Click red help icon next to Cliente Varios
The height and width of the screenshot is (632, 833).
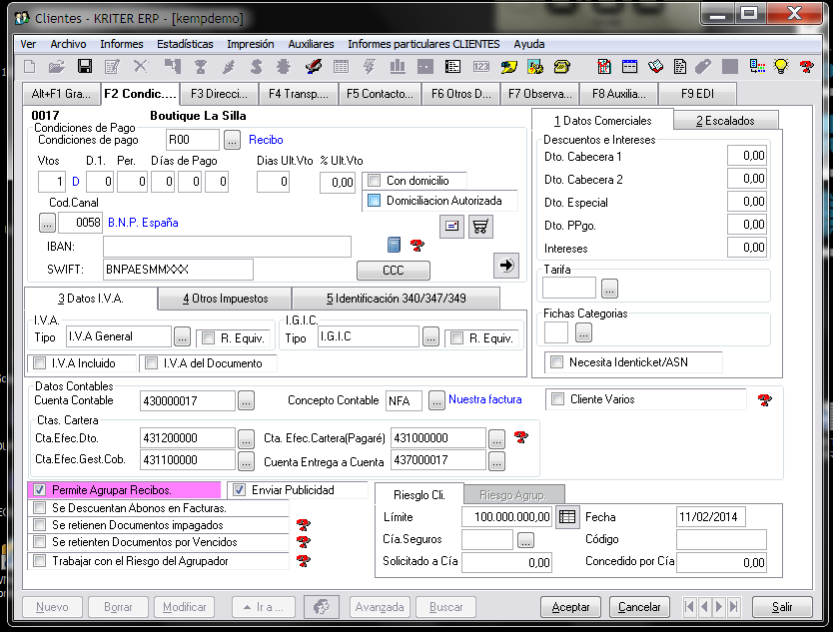(x=764, y=400)
